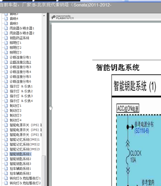Screen dimensions: 161x186
Task: Open the 音响5 tree item
Action: point(14,23)
